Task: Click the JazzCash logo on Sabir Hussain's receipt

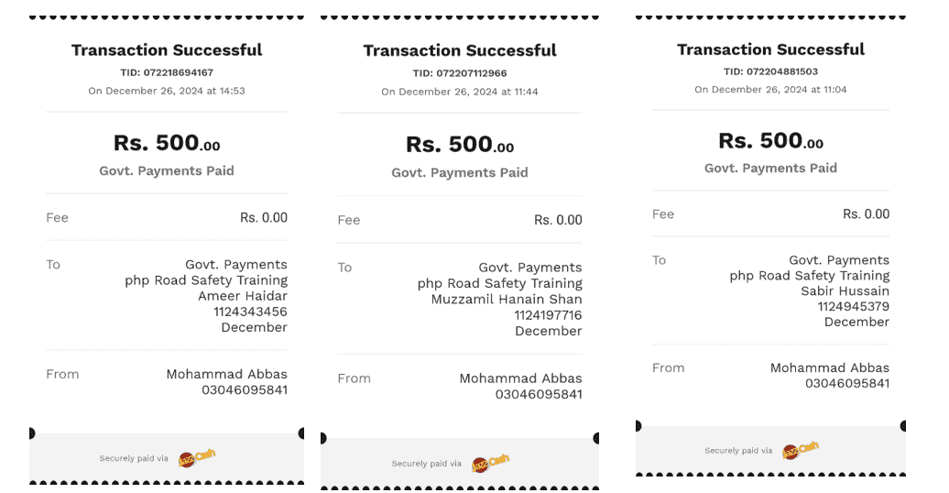Action: click(801, 450)
